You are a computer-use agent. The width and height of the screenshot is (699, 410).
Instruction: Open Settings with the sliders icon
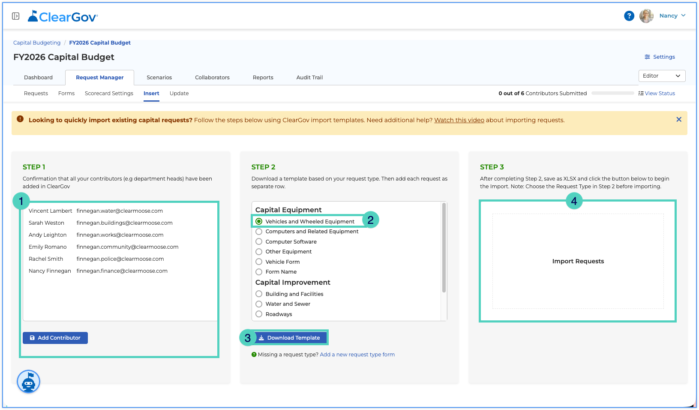tap(660, 57)
